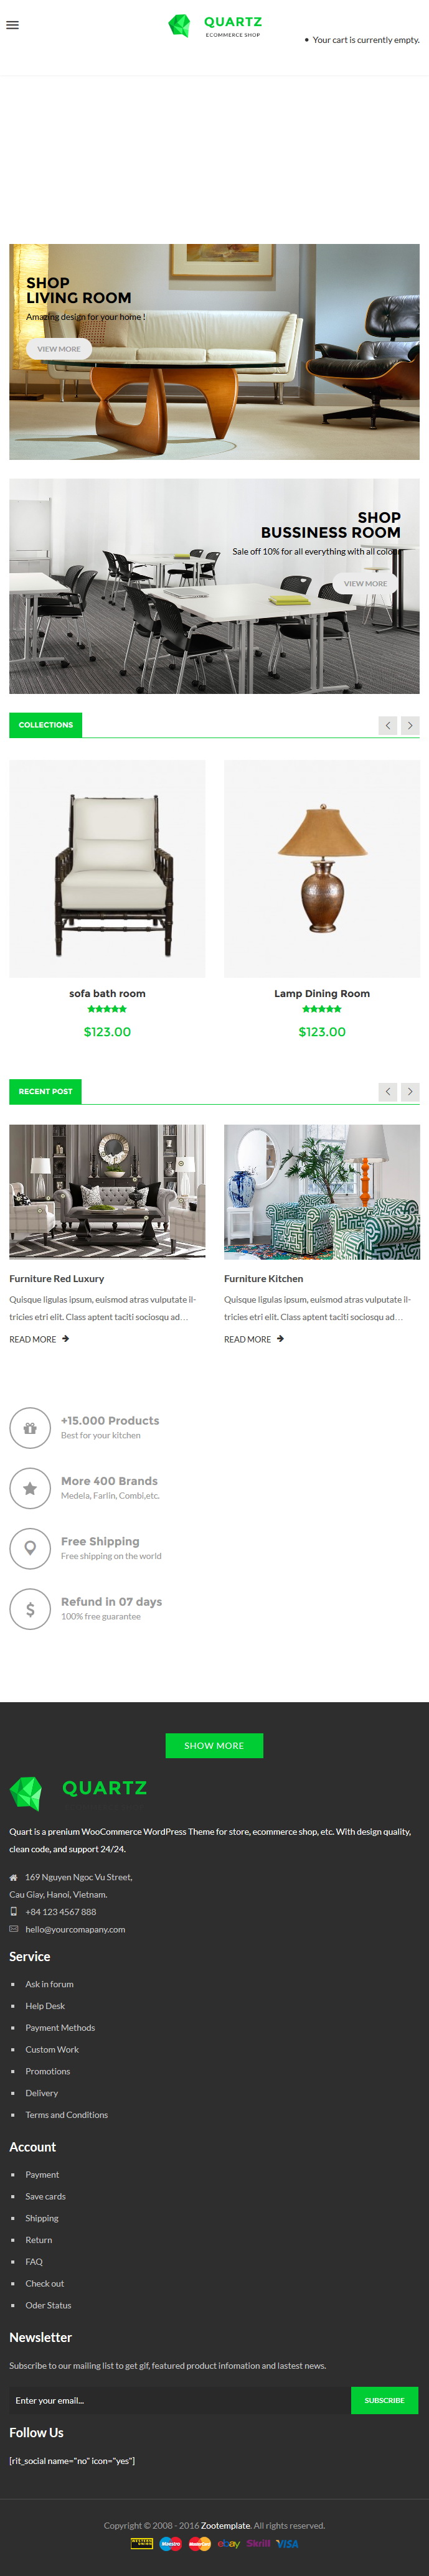Screen dimensions: 429x2576
Task: Open Help Desk link in Service list
Action: pyautogui.click(x=45, y=2006)
